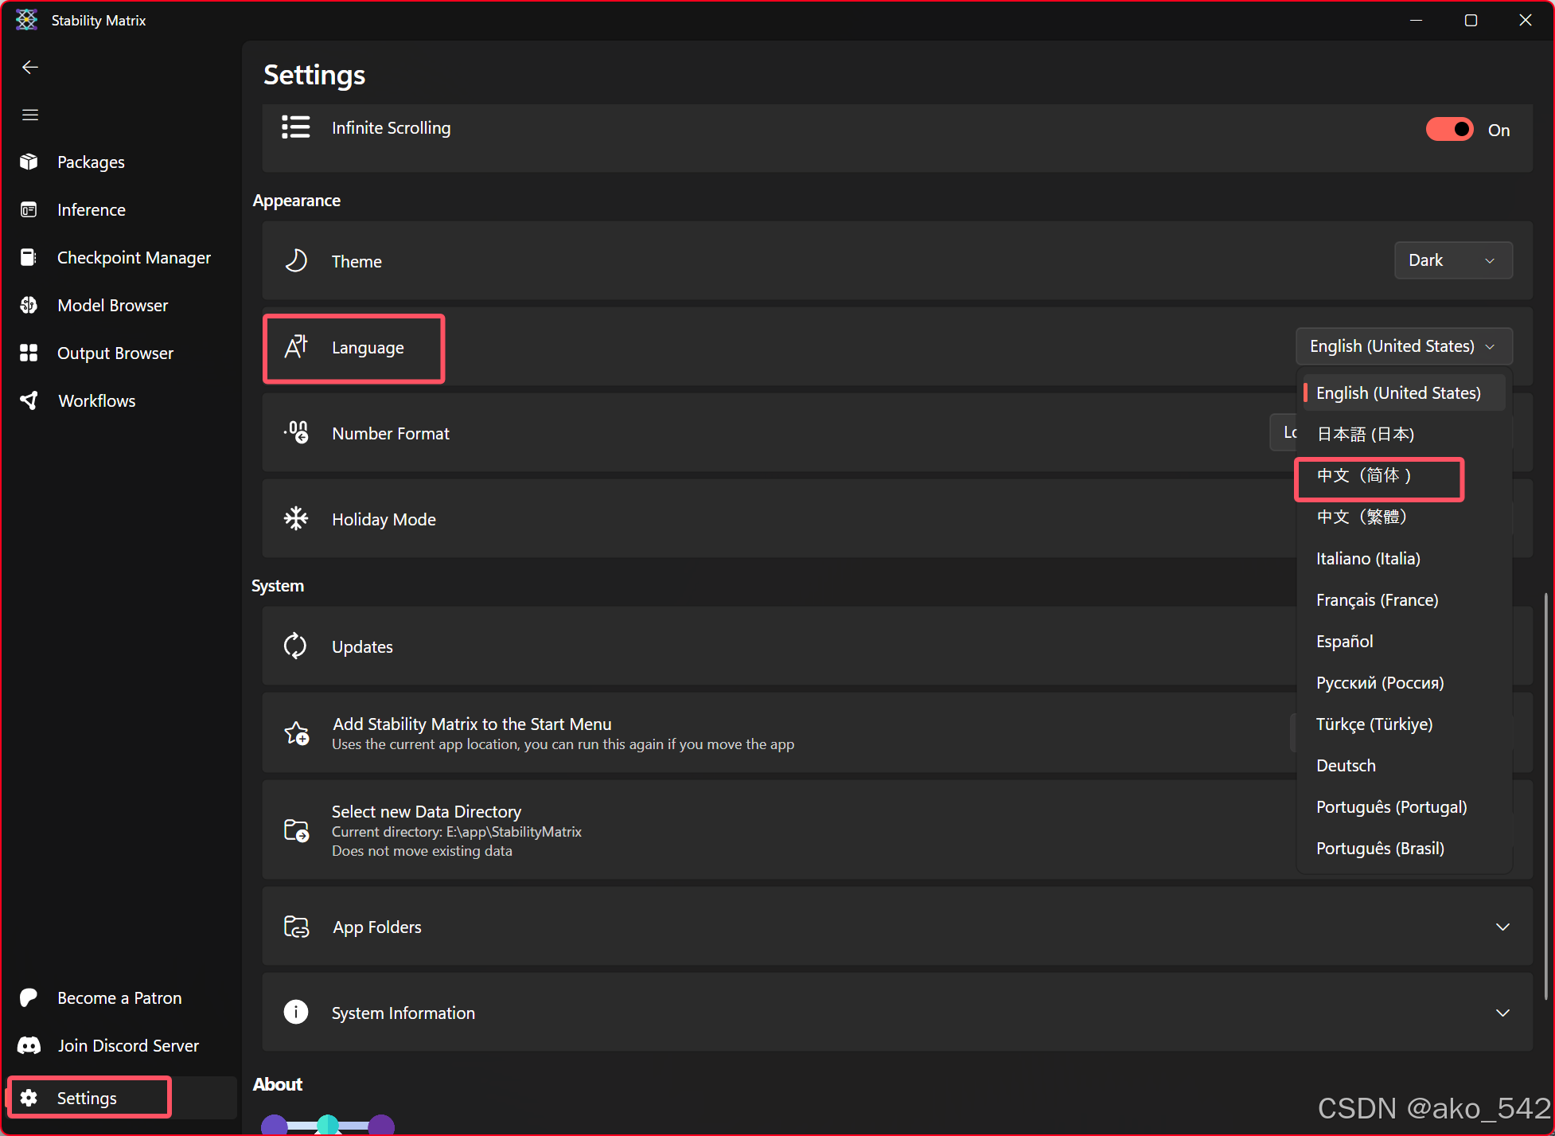The image size is (1555, 1136).
Task: Click the Discord logo icon
Action: pos(29,1046)
